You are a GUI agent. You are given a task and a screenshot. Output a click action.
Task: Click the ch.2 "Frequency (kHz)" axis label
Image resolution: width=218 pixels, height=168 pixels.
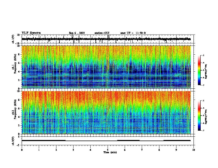15,109
